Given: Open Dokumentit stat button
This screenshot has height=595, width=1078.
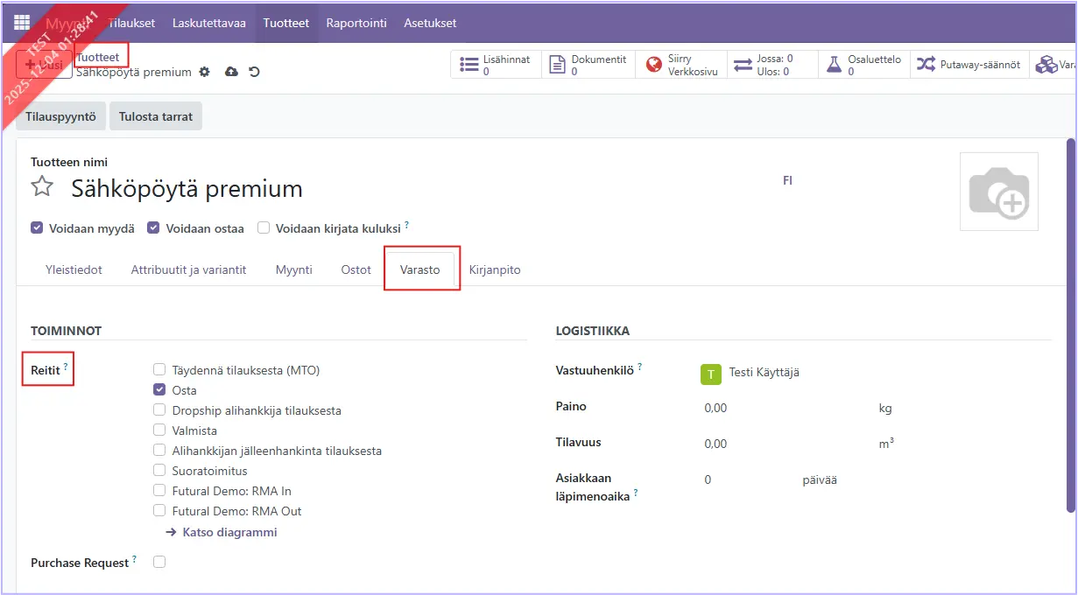Looking at the screenshot, I should click(x=588, y=65).
